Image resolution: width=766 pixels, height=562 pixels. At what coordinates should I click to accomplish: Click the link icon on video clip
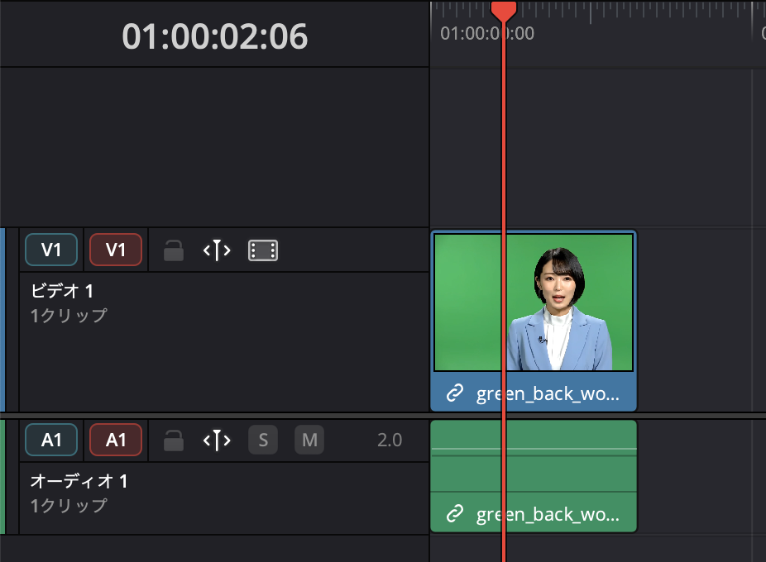pos(455,393)
